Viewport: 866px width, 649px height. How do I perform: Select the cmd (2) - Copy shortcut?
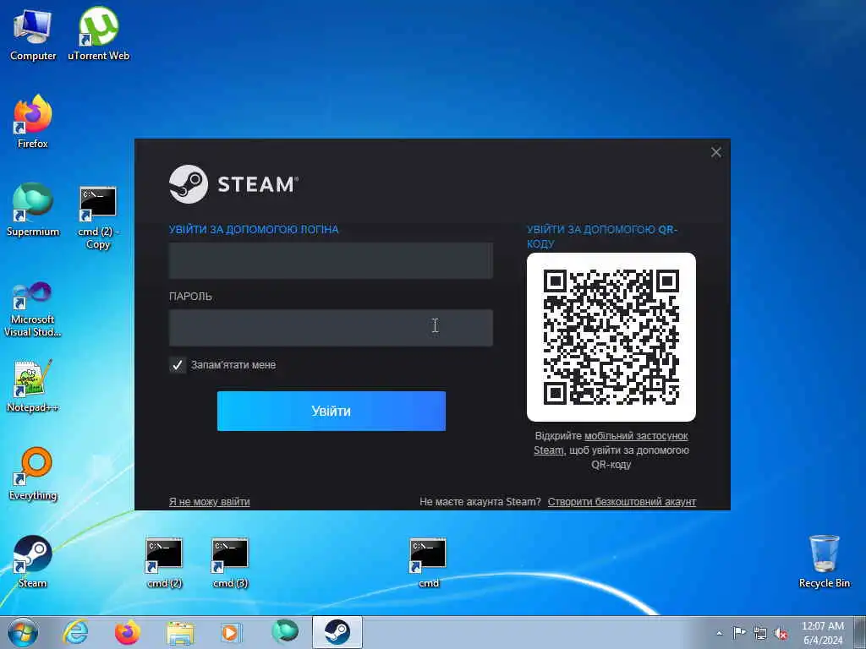98,218
